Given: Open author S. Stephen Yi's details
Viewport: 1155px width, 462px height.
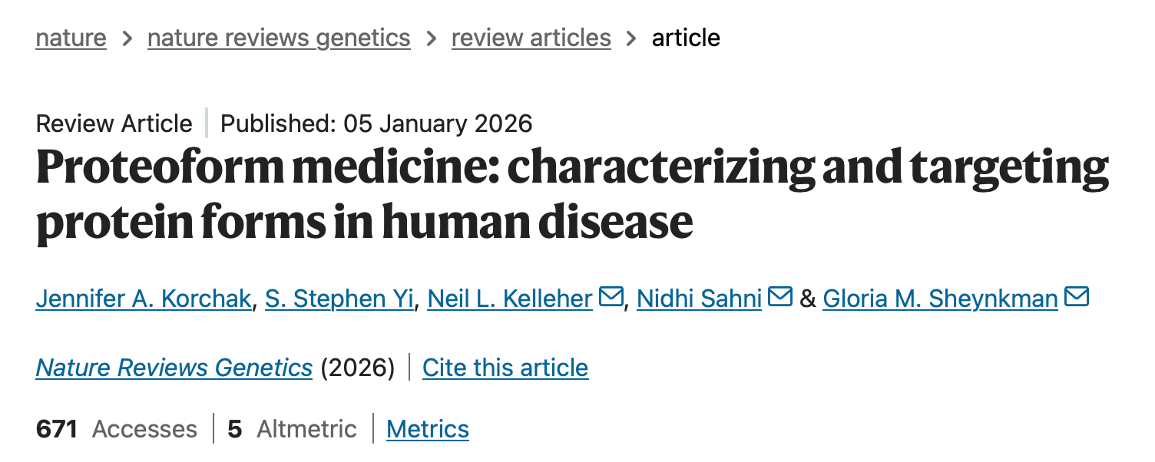Looking at the screenshot, I should (x=339, y=299).
